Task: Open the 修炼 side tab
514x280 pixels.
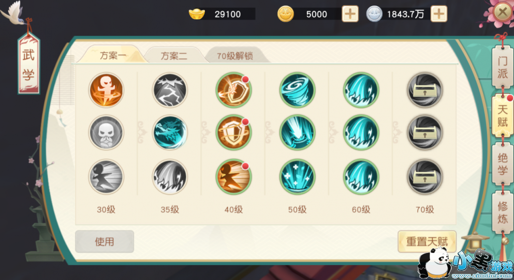Action: point(502,213)
